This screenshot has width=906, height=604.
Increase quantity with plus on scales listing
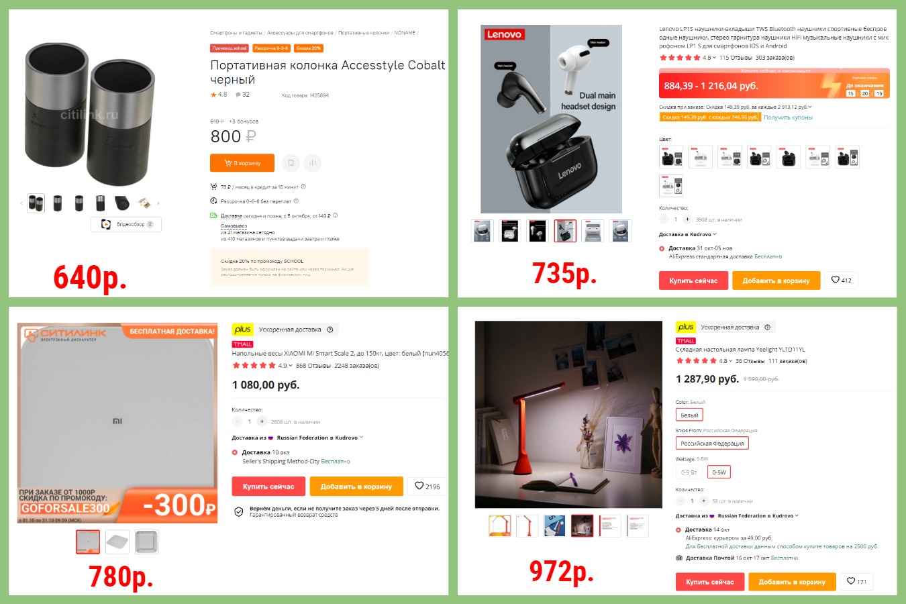pos(262,421)
